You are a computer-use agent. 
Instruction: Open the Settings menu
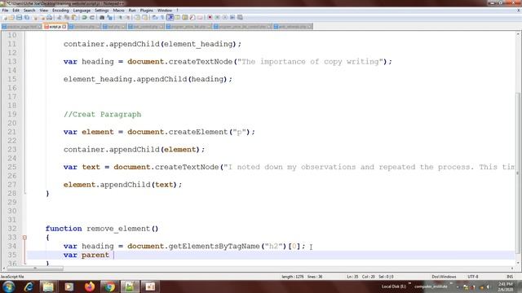(101, 11)
